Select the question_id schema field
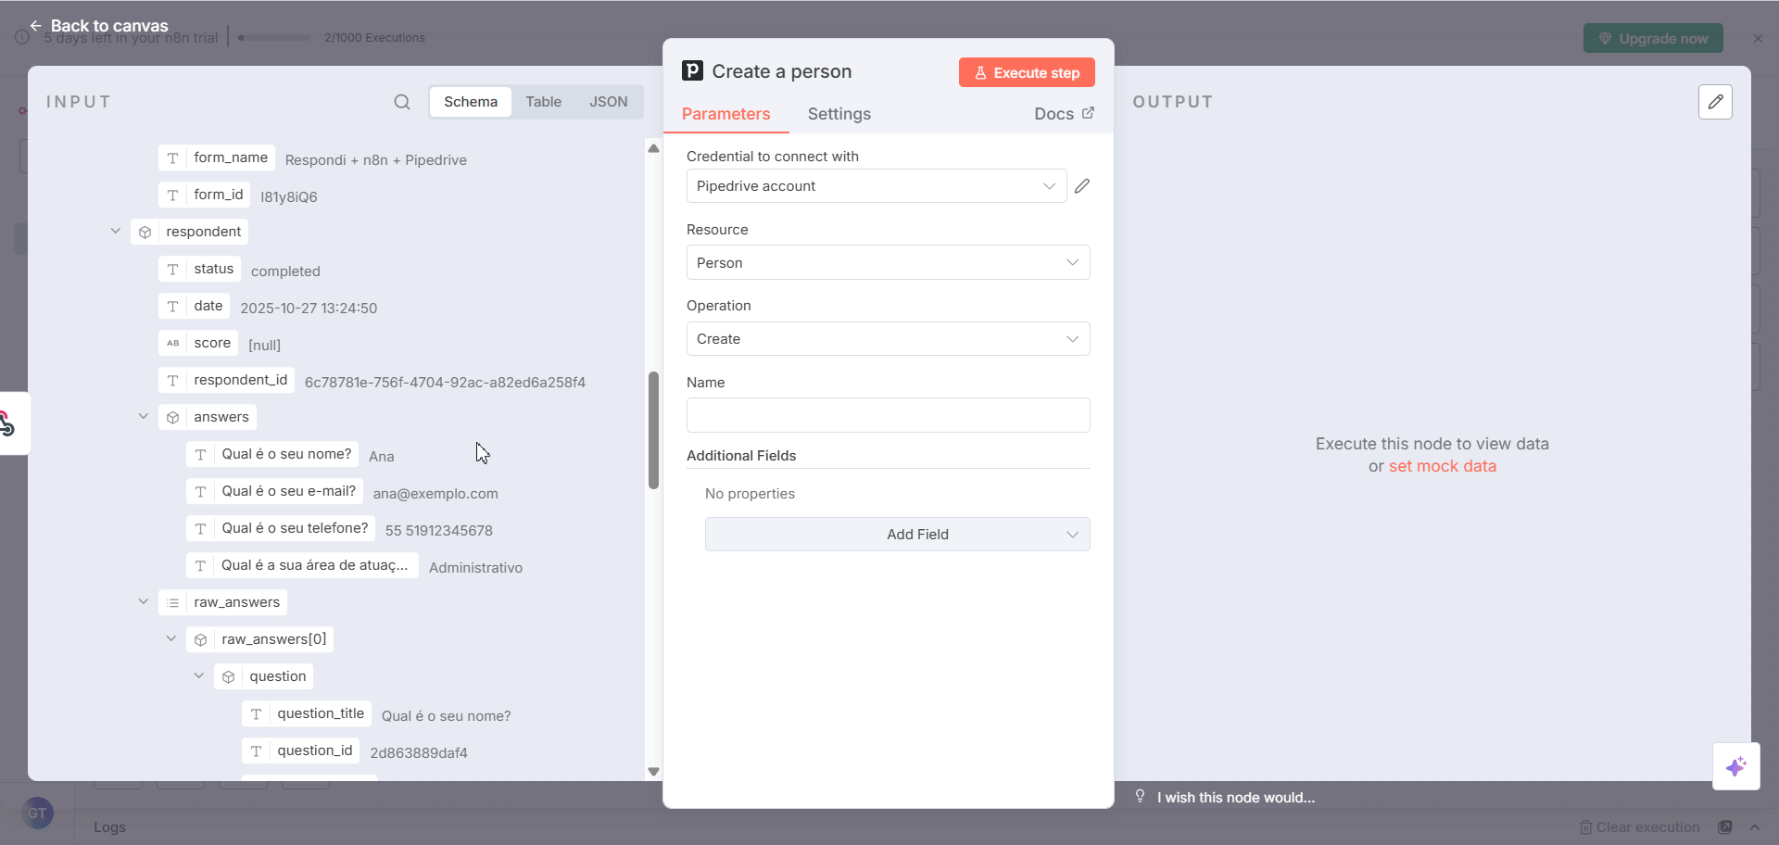Image resolution: width=1779 pixels, height=845 pixels. click(x=301, y=750)
